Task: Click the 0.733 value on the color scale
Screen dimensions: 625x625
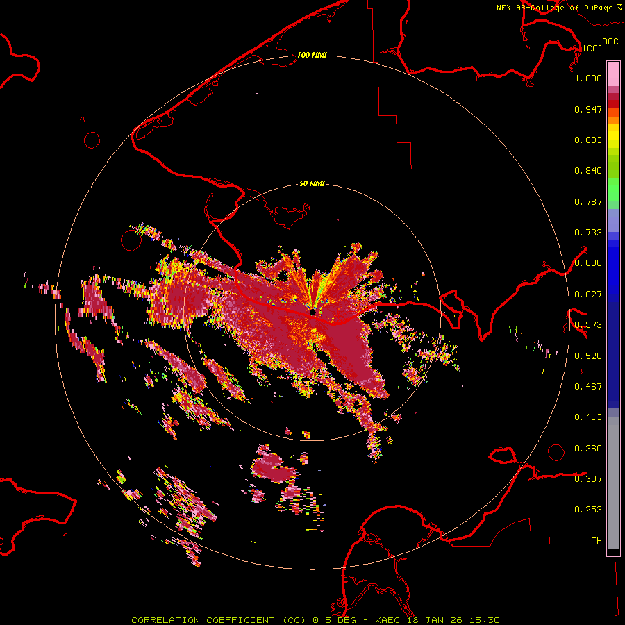Action: pyautogui.click(x=588, y=233)
